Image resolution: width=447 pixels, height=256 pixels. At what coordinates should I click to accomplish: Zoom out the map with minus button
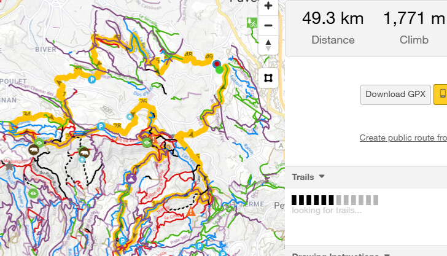[268, 25]
